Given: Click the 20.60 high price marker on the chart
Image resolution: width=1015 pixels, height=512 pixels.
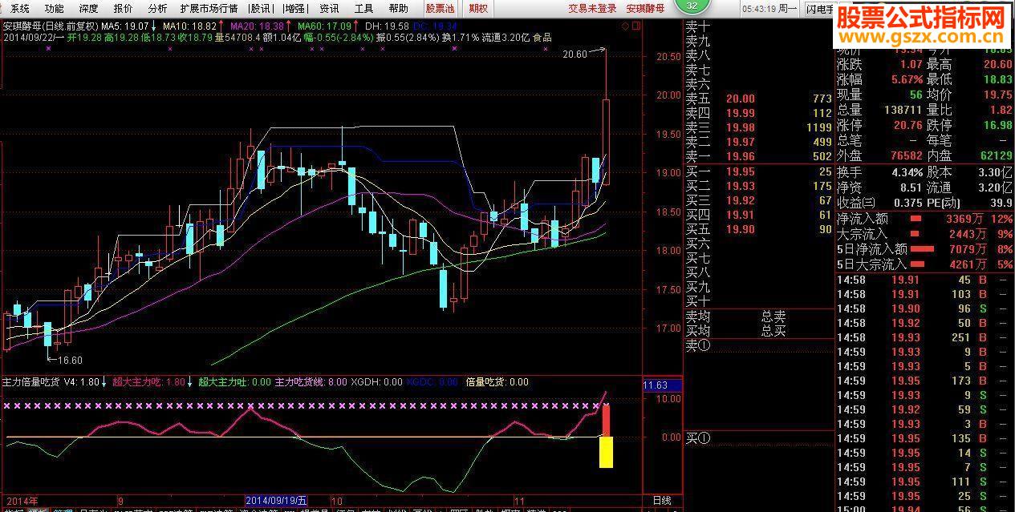Looking at the screenshot, I should click(575, 54).
